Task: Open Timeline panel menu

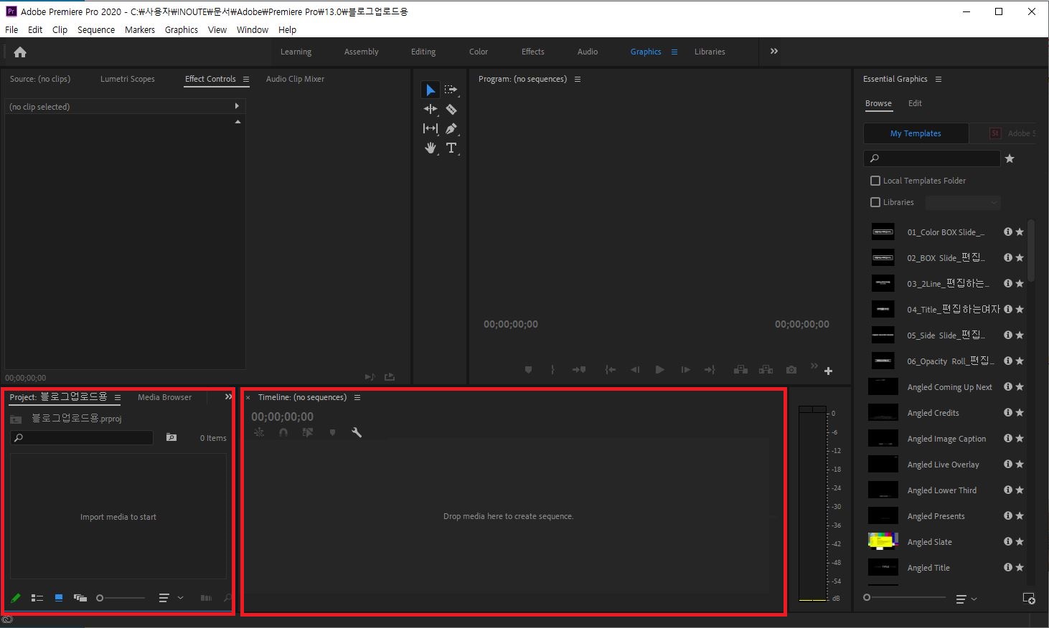Action: [x=357, y=397]
